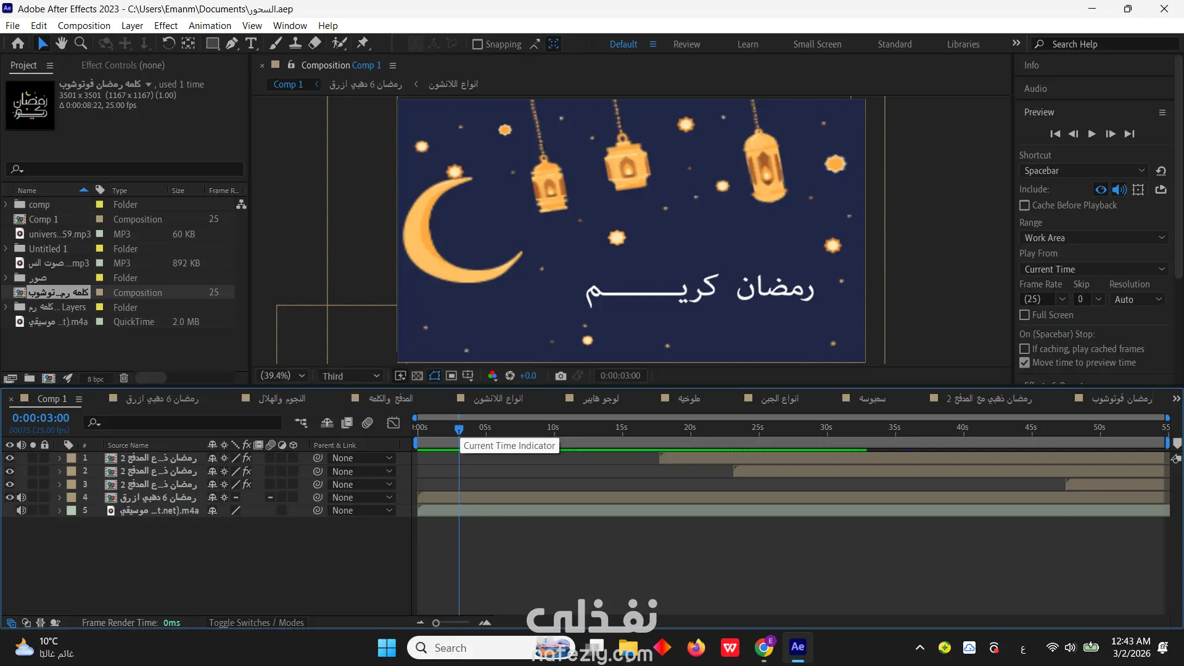Select the Zoom tool in toolbar
The height and width of the screenshot is (666, 1184).
point(80,43)
